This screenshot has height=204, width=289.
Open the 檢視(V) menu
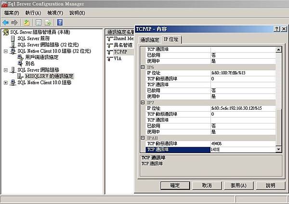click(x=55, y=13)
